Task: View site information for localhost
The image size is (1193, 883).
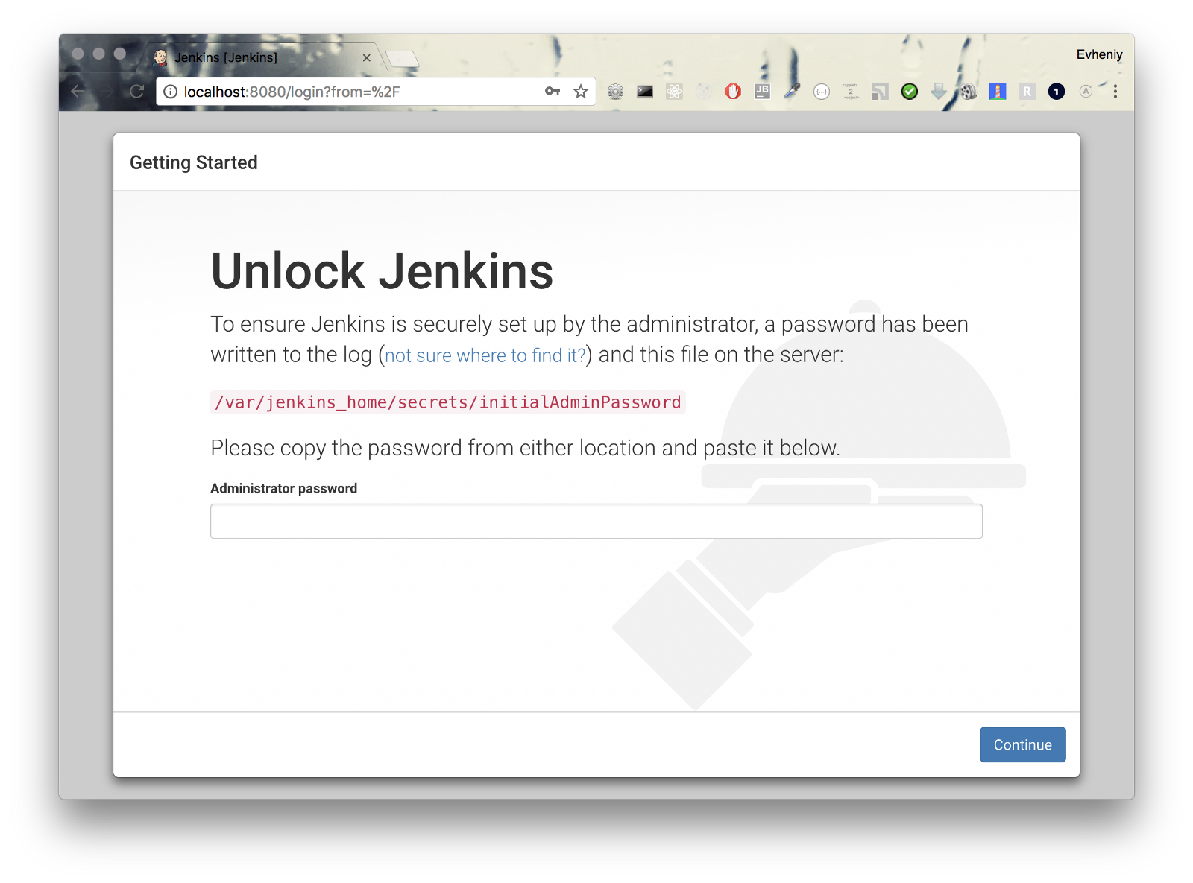Action: pyautogui.click(x=171, y=92)
